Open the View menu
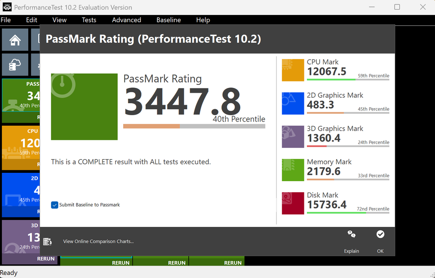The height and width of the screenshot is (278, 435). [x=60, y=20]
